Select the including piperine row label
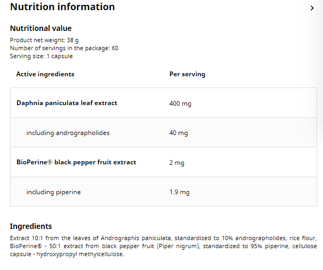Viewport: 323px width, 270px height. (x=53, y=192)
